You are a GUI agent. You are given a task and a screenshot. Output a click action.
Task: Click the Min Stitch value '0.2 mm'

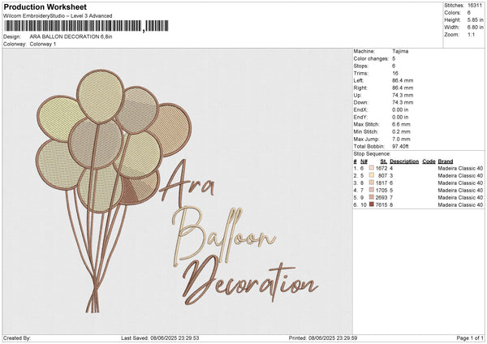401,131
